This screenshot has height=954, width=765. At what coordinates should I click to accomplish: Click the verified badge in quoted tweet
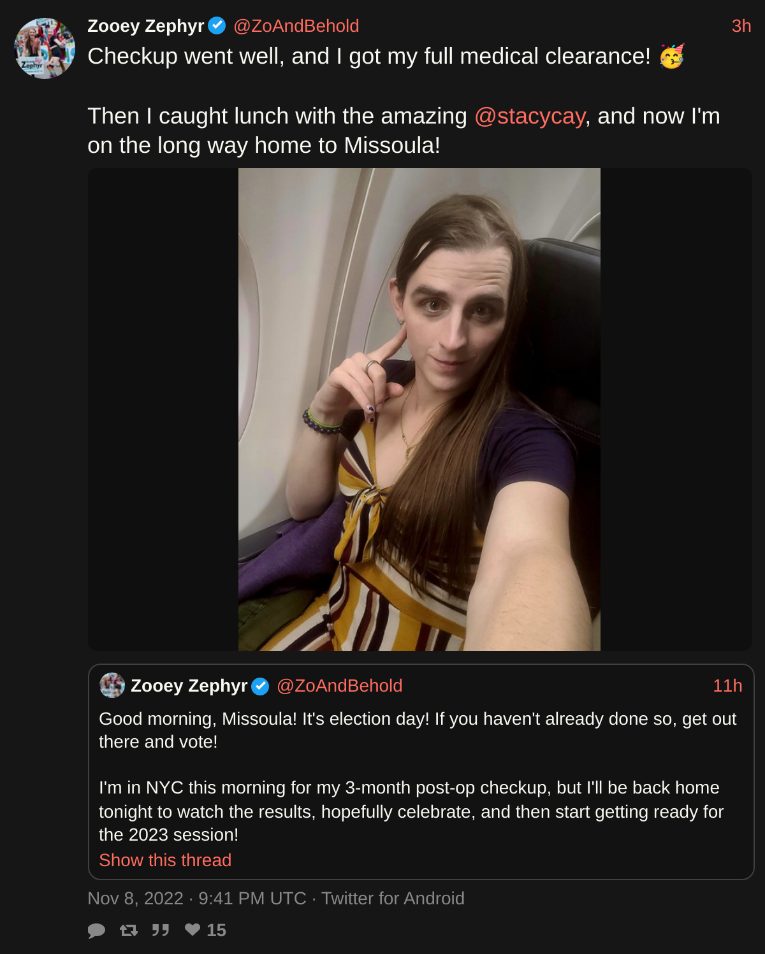click(x=260, y=686)
